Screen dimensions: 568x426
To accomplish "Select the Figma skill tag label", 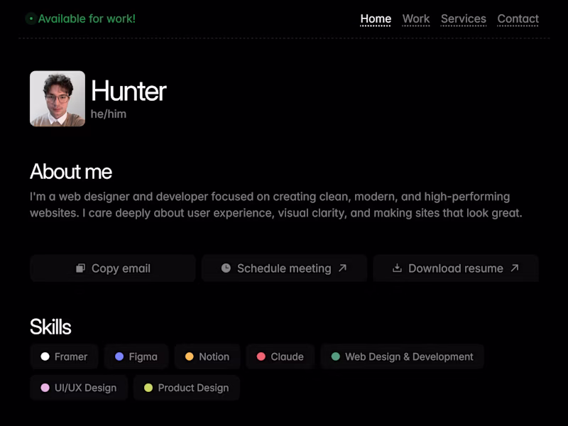I will tap(143, 357).
